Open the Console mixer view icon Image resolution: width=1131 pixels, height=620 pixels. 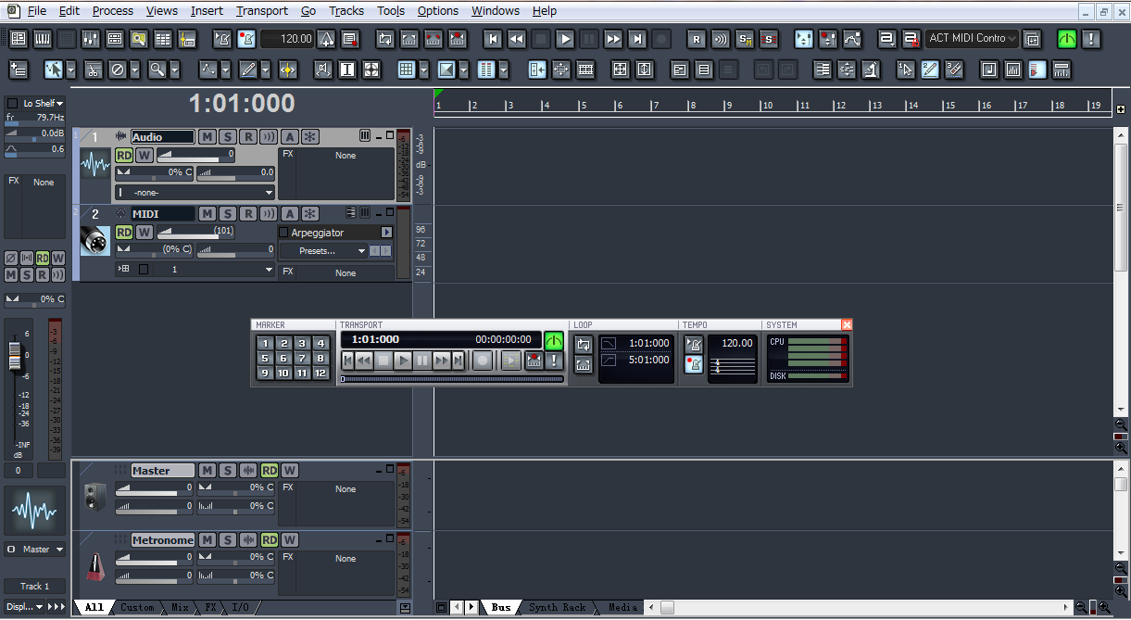point(91,39)
